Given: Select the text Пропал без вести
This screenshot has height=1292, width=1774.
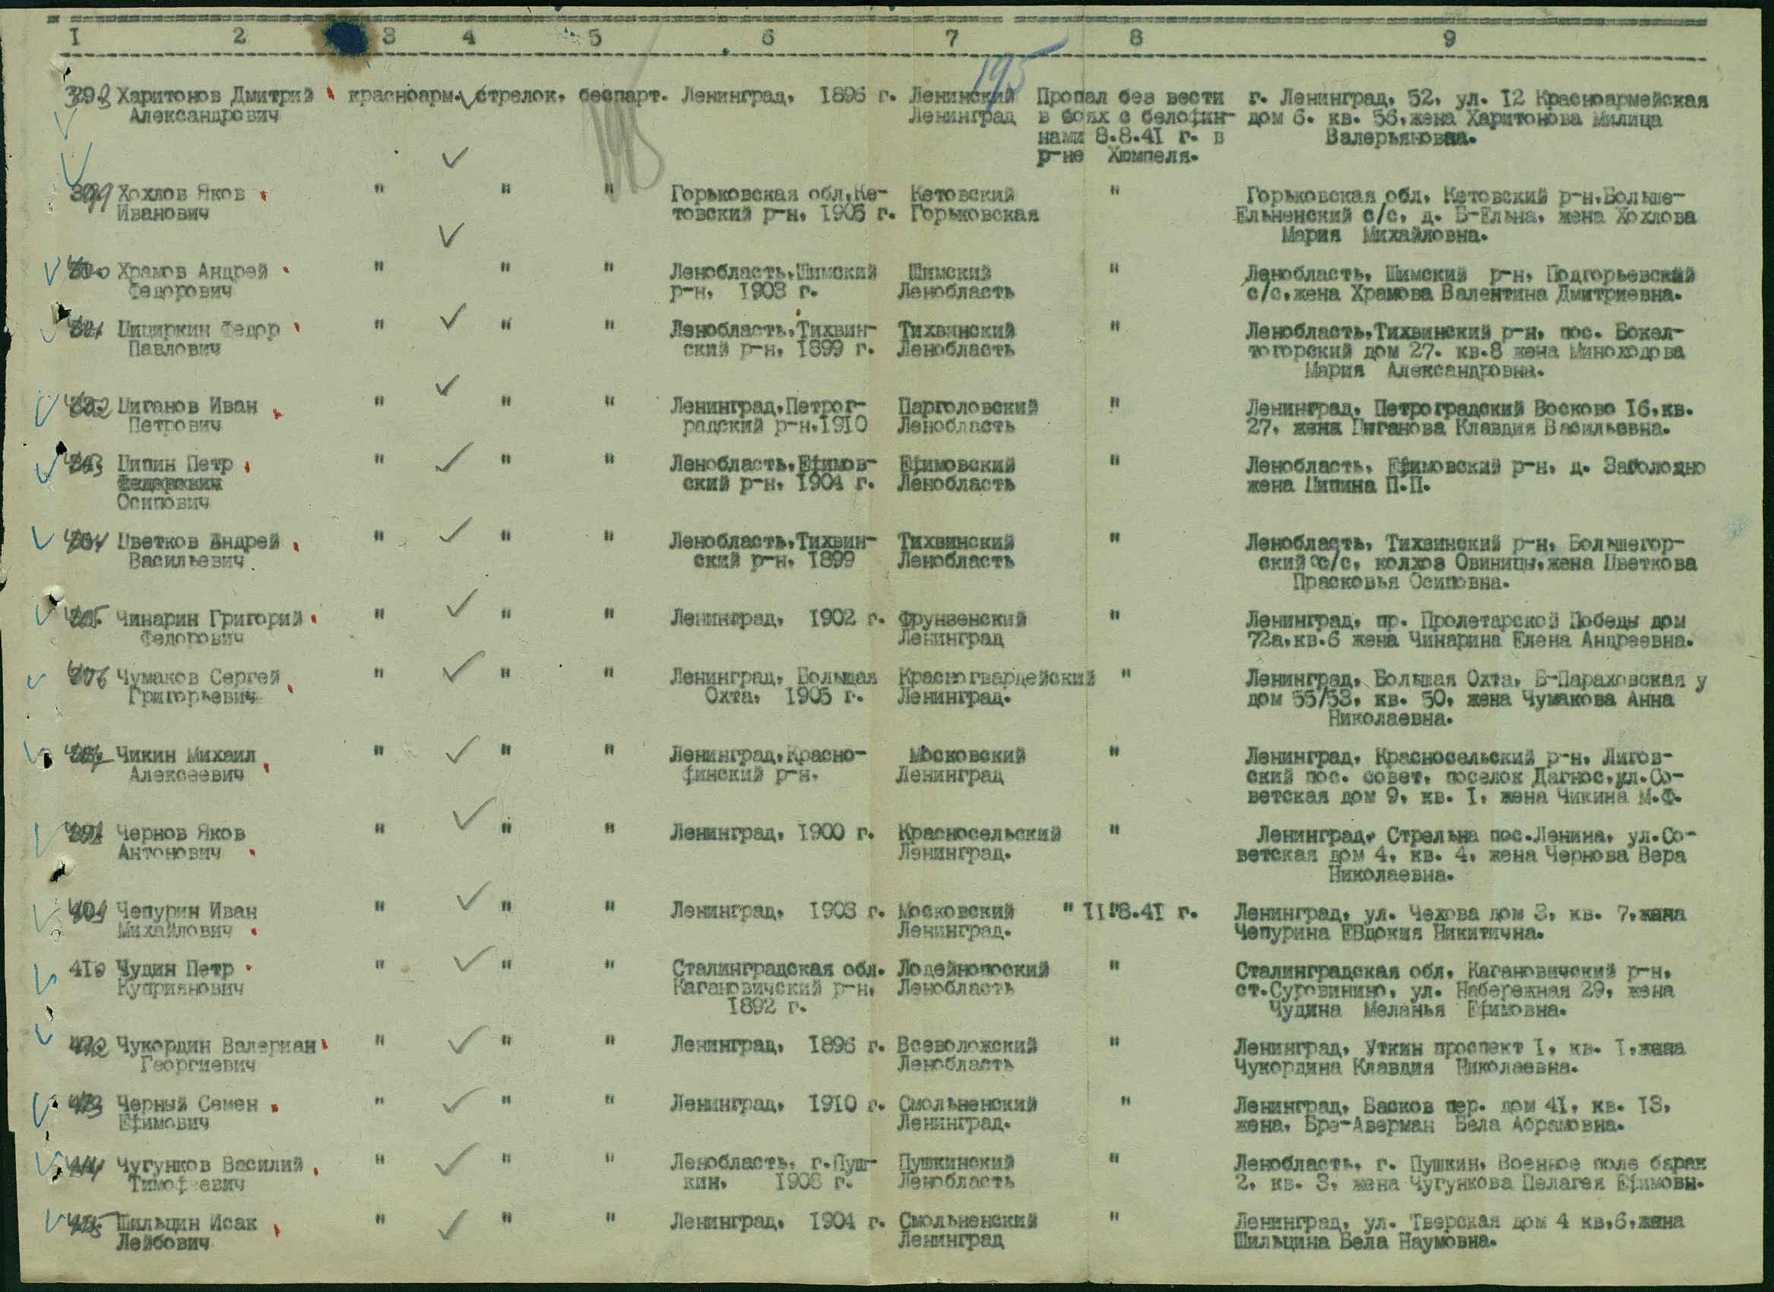Looking at the screenshot, I should tap(1130, 98).
